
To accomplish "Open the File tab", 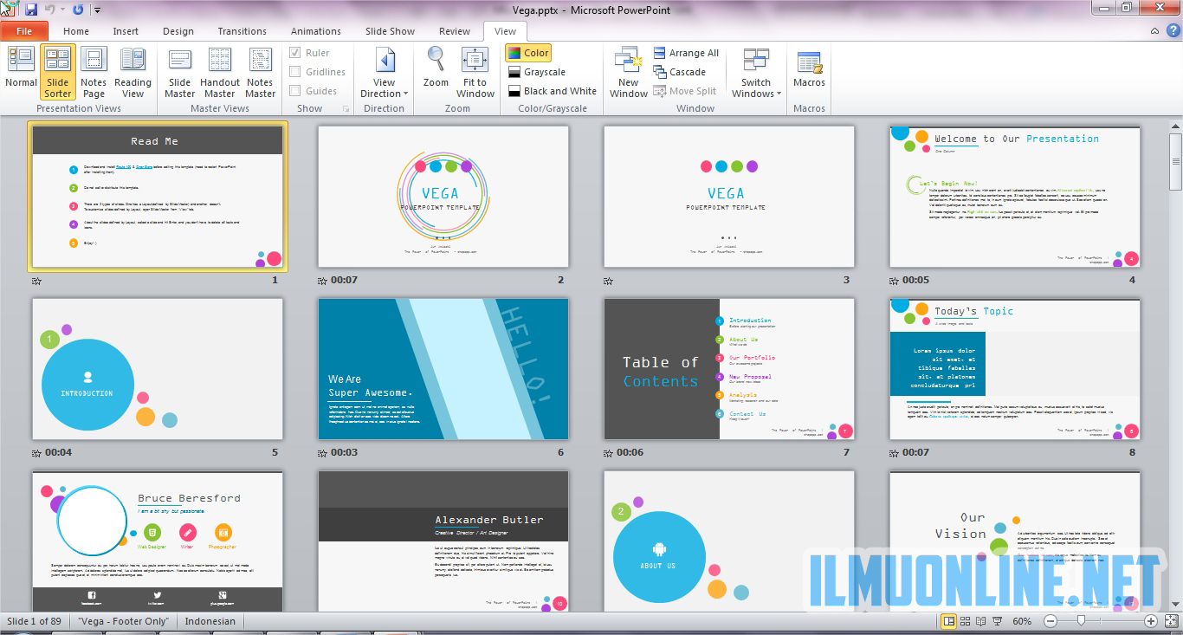I will tap(24, 31).
